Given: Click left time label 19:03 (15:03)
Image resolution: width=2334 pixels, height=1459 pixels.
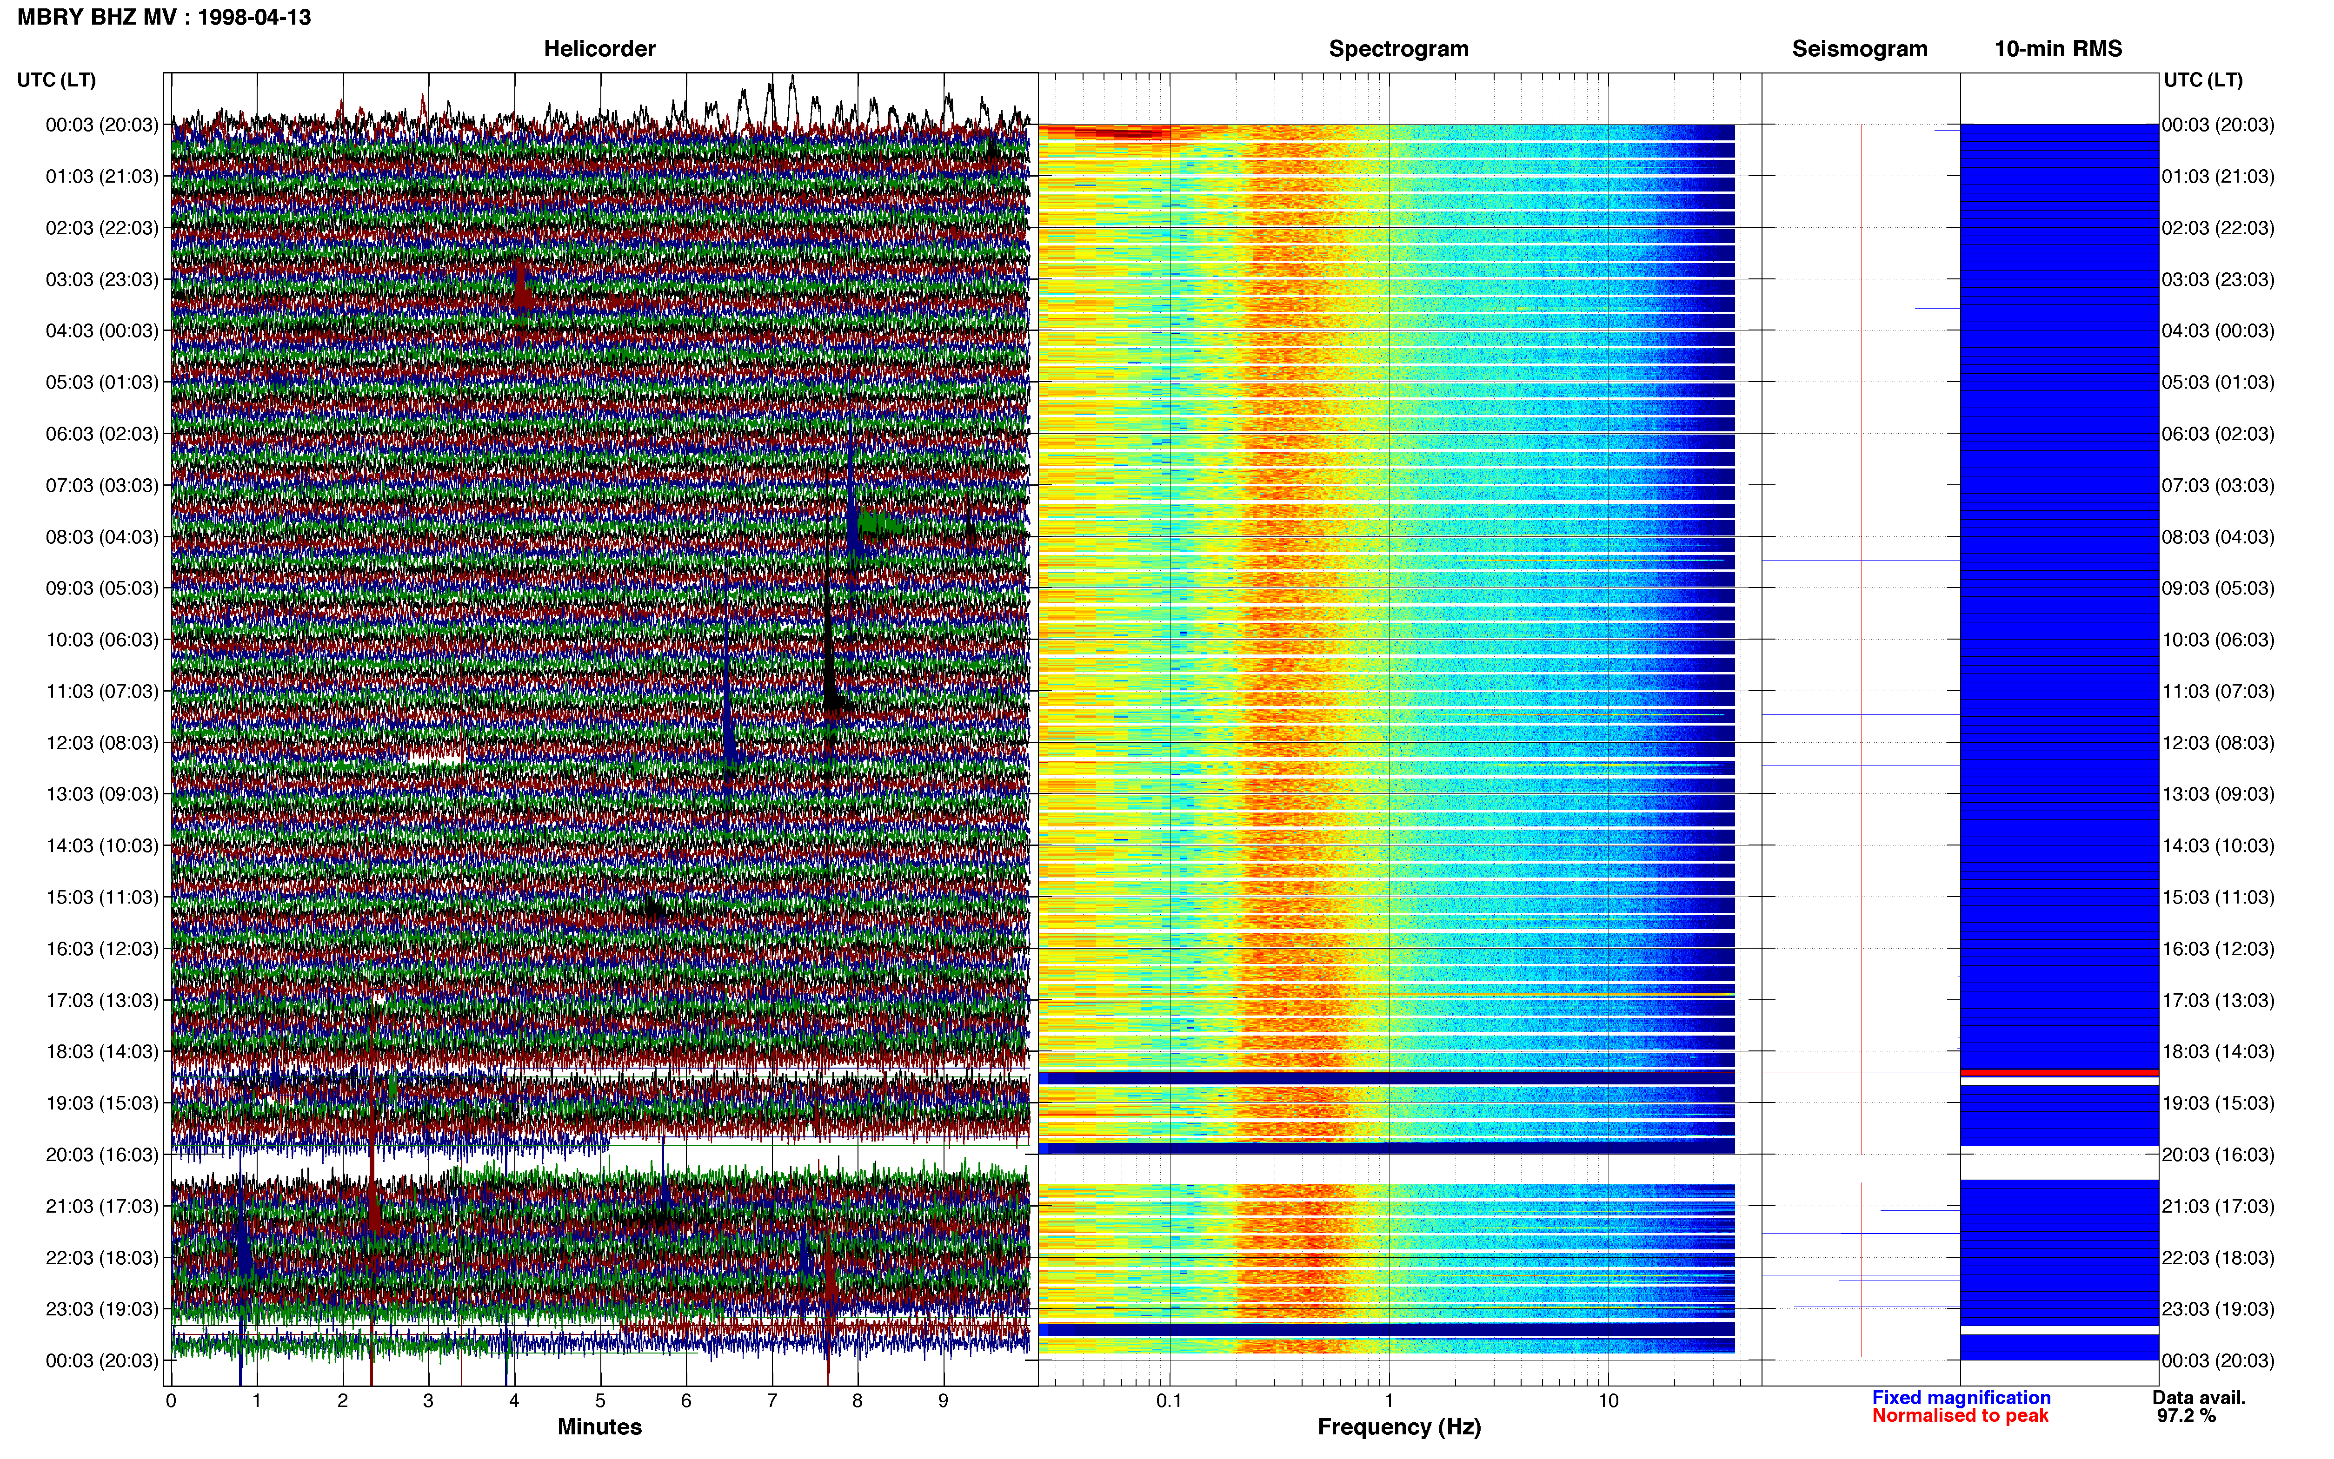Looking at the screenshot, I should (102, 1103).
